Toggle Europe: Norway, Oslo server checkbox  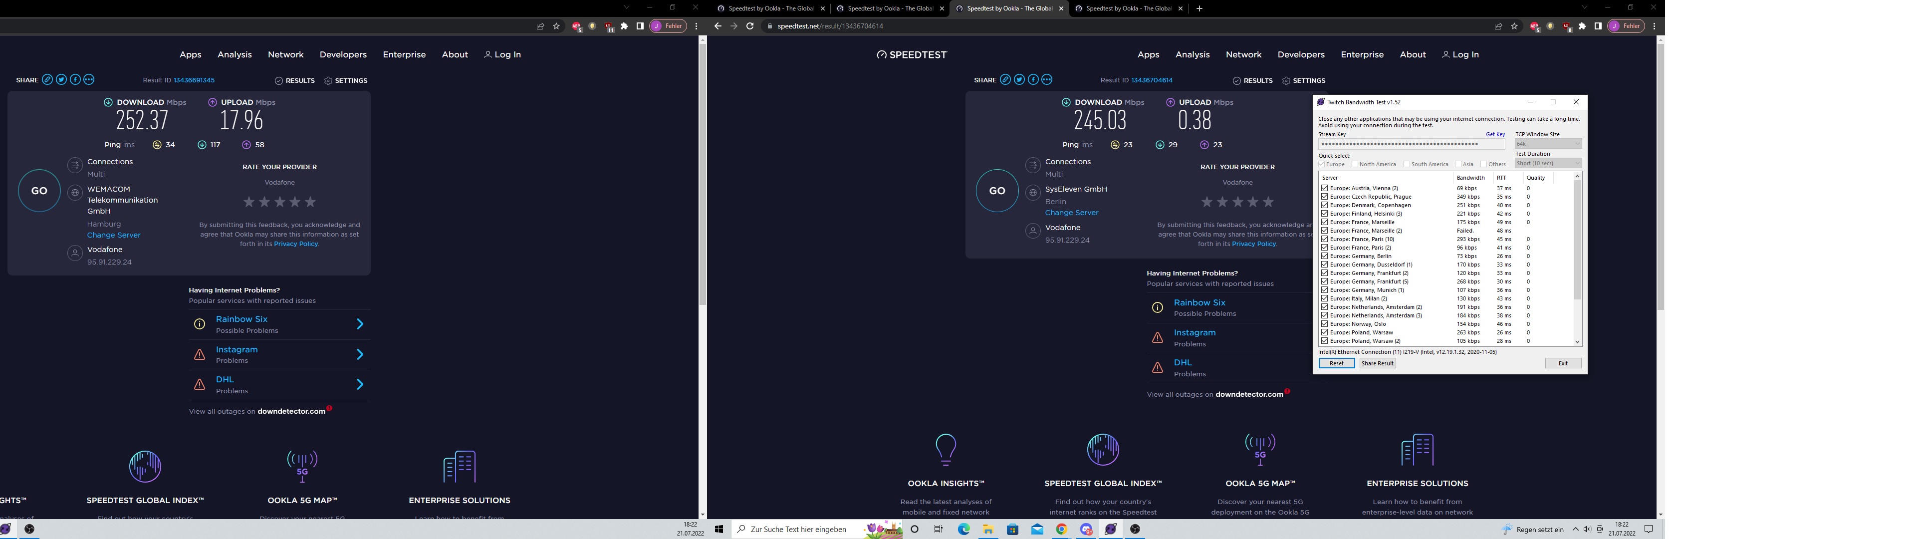click(x=1324, y=324)
